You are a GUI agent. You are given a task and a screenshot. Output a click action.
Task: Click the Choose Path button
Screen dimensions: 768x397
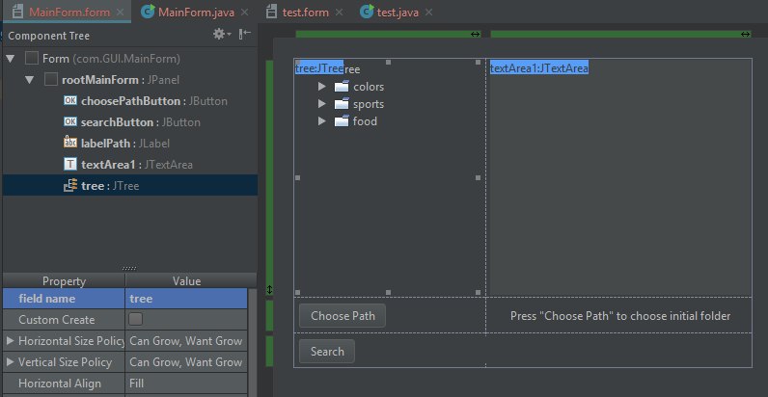coord(343,316)
